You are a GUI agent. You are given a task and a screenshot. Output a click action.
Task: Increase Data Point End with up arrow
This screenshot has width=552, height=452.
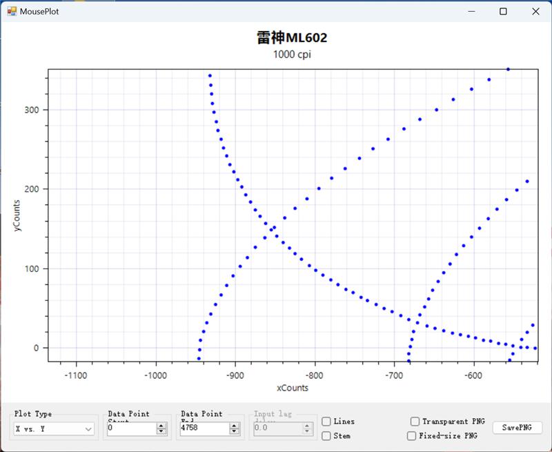(235, 426)
